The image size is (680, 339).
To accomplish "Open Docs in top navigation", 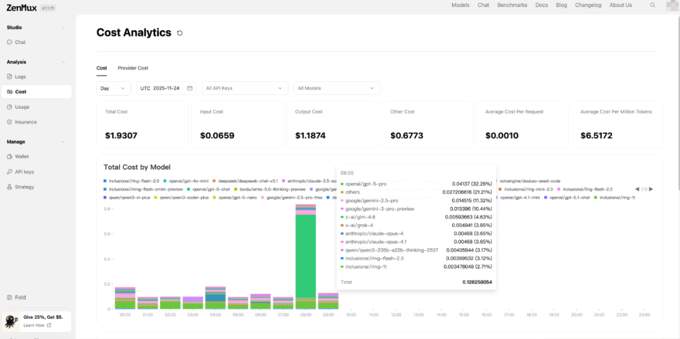I will coord(541,5).
